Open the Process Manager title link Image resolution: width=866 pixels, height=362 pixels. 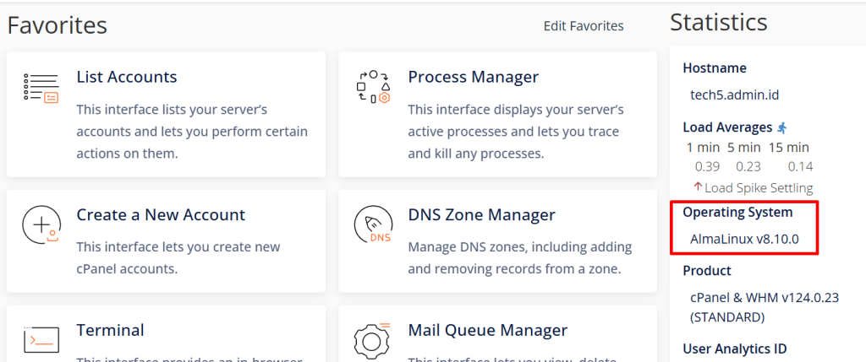point(474,77)
